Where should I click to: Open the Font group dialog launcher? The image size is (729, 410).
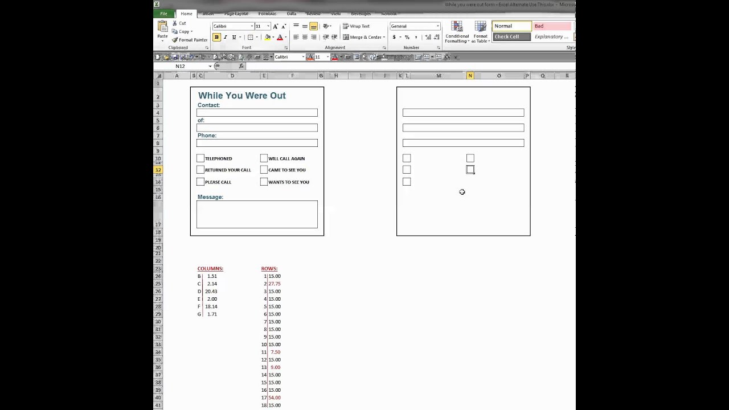click(x=286, y=48)
